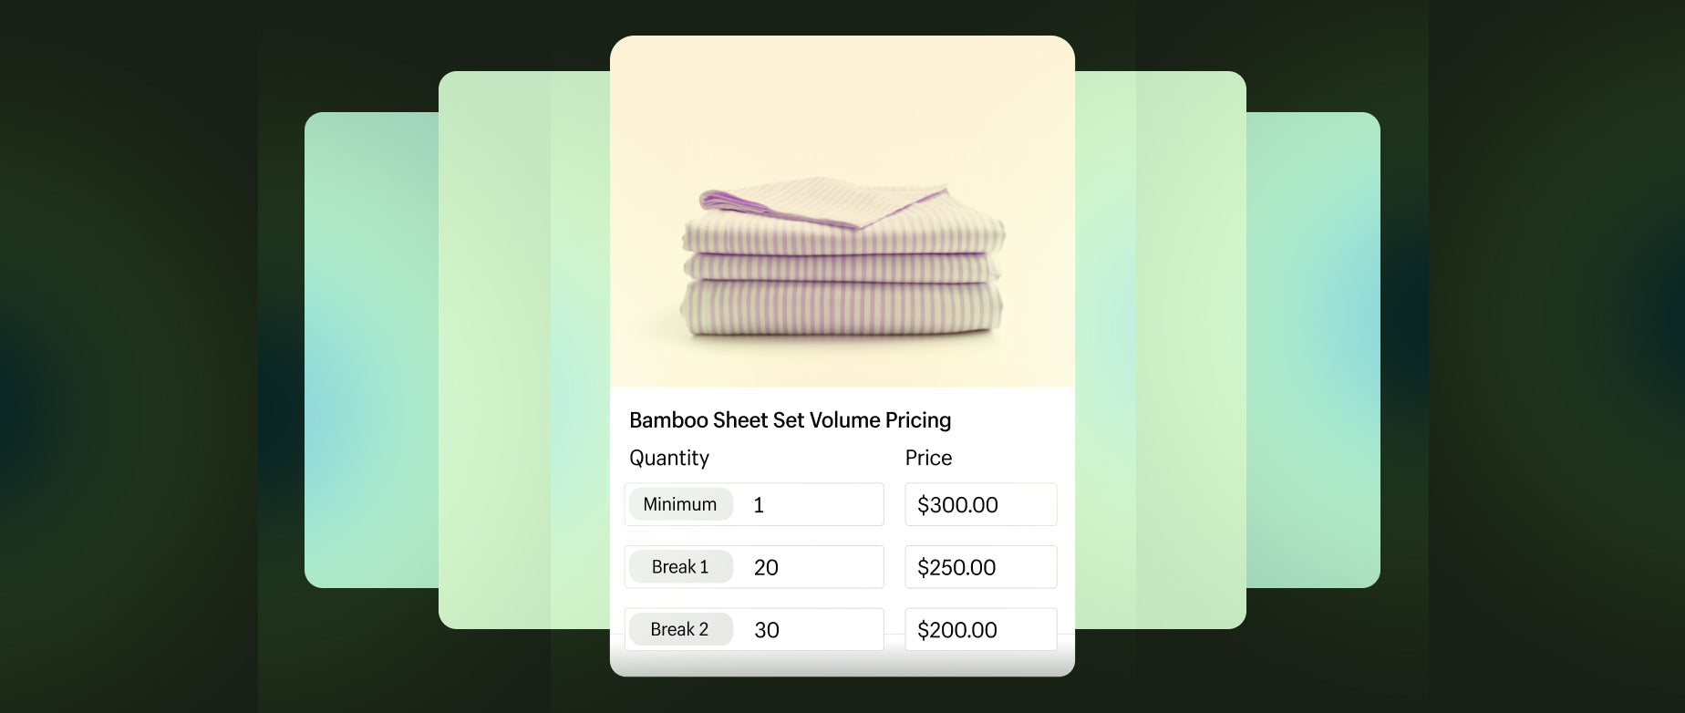Select the Break 2 quantity field showing 30
This screenshot has height=713, width=1685.
click(x=811, y=629)
